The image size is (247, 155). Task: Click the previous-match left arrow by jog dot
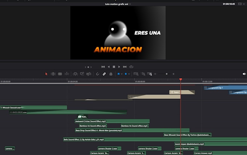(x=85, y=67)
